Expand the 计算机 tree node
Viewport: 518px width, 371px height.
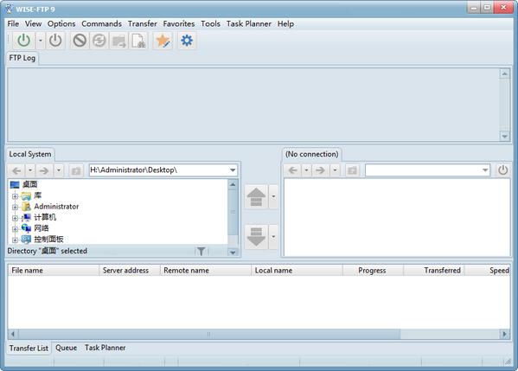pyautogui.click(x=15, y=218)
